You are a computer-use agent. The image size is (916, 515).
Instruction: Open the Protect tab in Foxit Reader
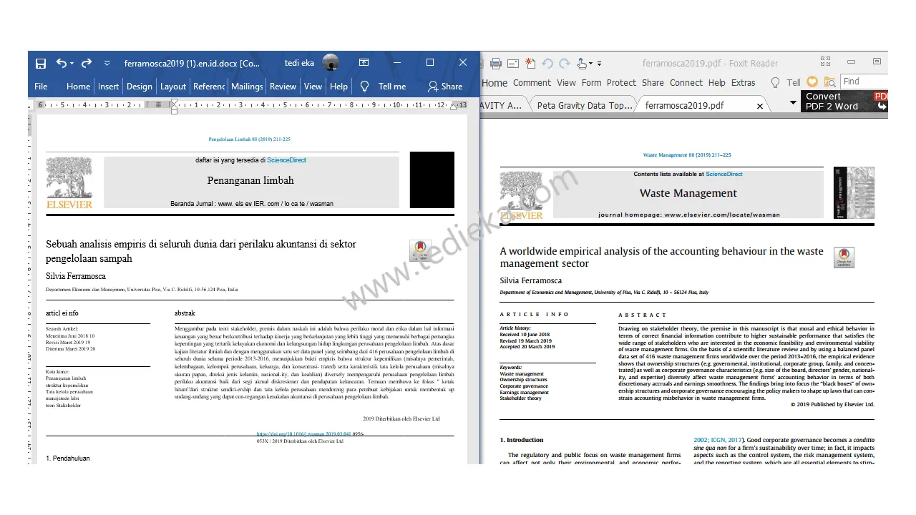621,83
